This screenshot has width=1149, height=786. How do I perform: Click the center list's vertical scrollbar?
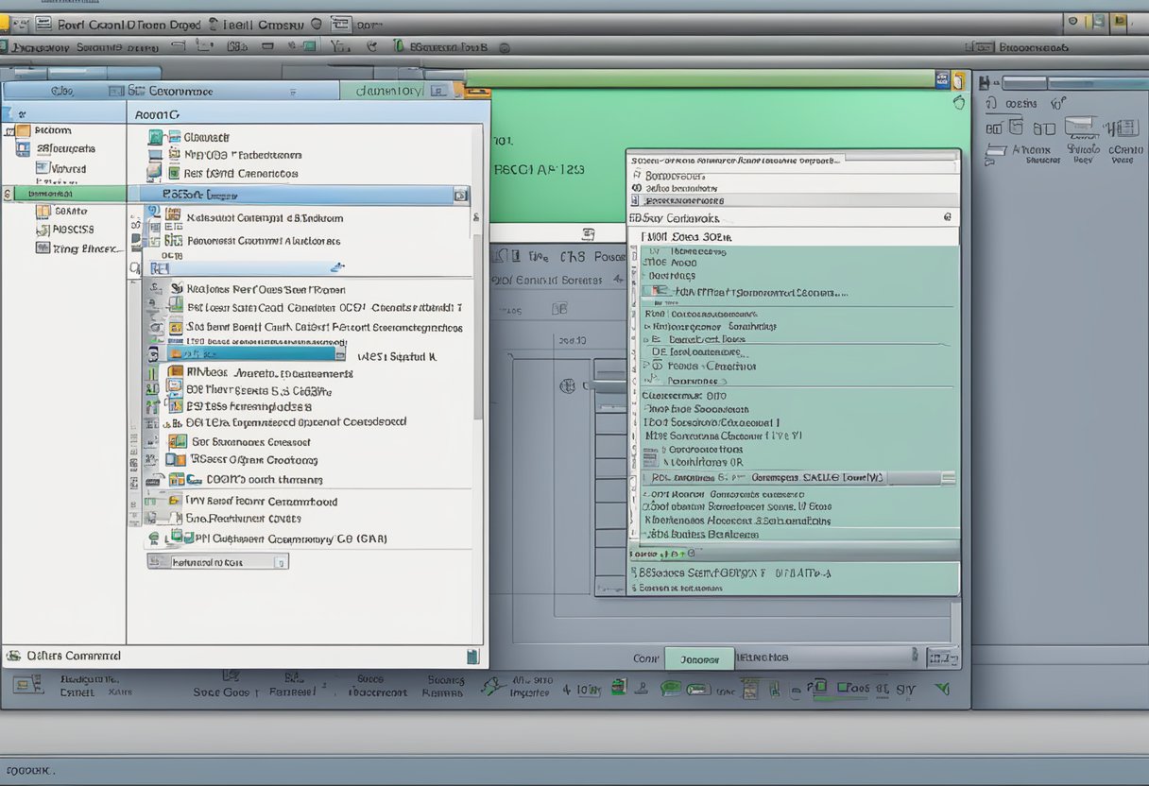pyautogui.click(x=478, y=321)
